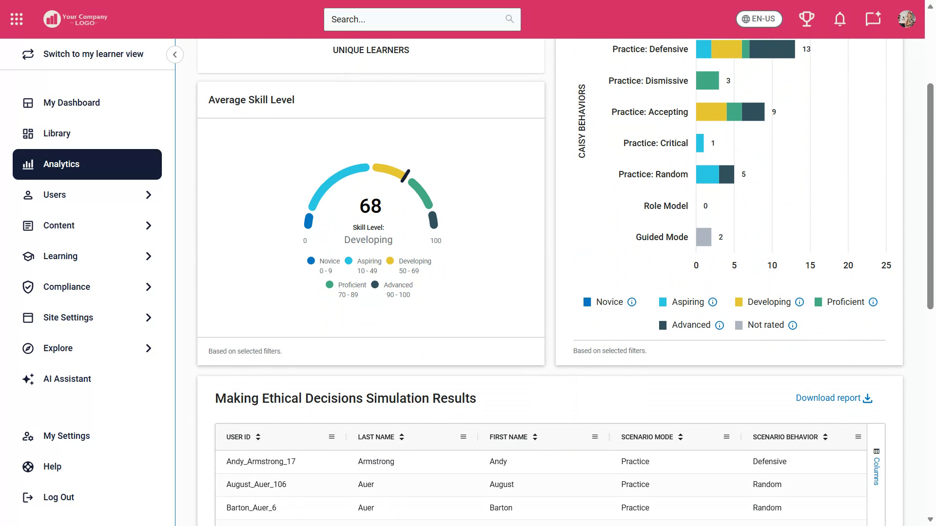Viewport: 936px width, 526px height.
Task: Open the AI Assistant menu item
Action: pyautogui.click(x=67, y=379)
